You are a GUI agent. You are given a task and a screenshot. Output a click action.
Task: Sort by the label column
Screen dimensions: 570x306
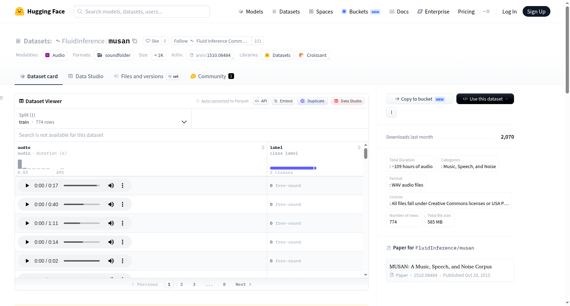pos(359,147)
